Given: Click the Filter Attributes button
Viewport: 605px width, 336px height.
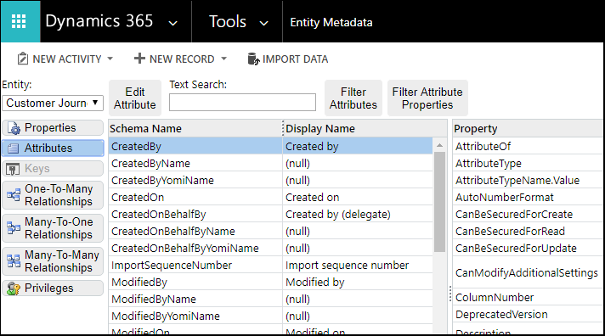Looking at the screenshot, I should 353,98.
